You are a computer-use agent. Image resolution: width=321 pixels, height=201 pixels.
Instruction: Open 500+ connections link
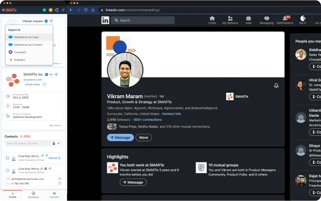[x=147, y=119]
